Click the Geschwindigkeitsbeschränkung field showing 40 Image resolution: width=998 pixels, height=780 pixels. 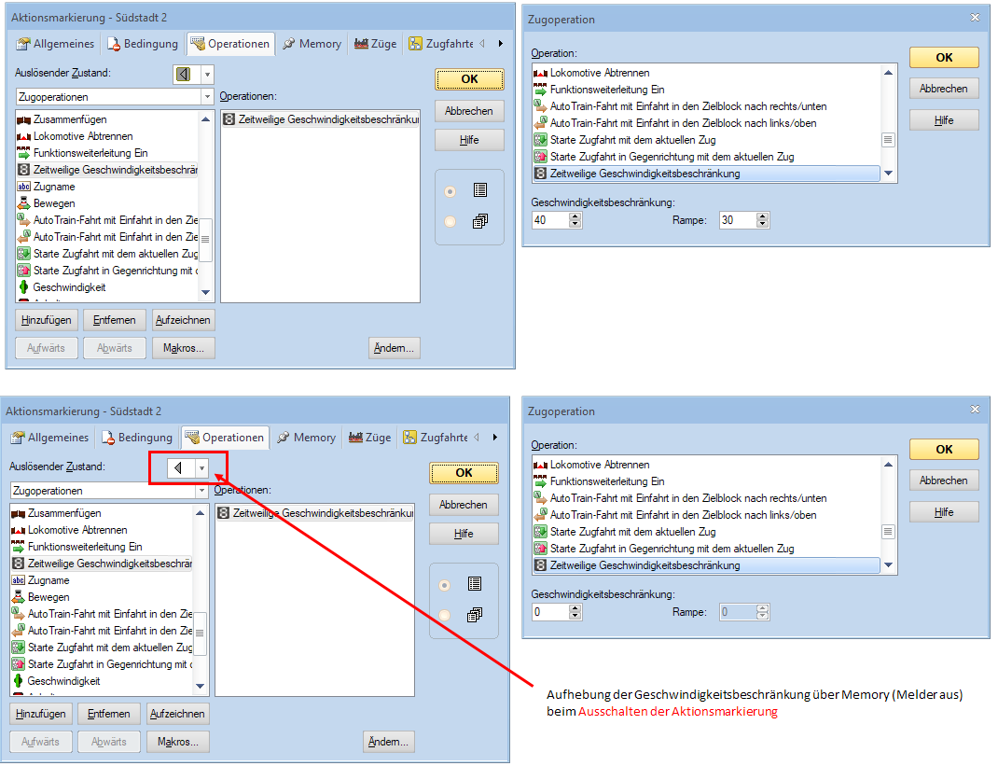click(x=548, y=221)
